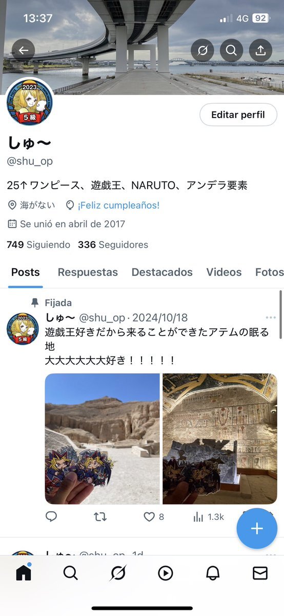284x616 pixels.
Task: Switch to the Respuestas tab
Action: click(88, 272)
